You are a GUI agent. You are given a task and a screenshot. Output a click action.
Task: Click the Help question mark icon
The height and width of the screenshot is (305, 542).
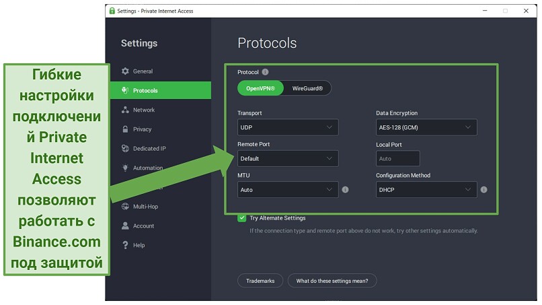coord(125,245)
